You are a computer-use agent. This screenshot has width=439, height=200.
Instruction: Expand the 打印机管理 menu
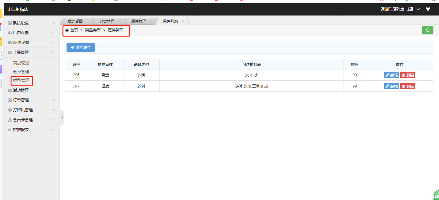click(31, 110)
